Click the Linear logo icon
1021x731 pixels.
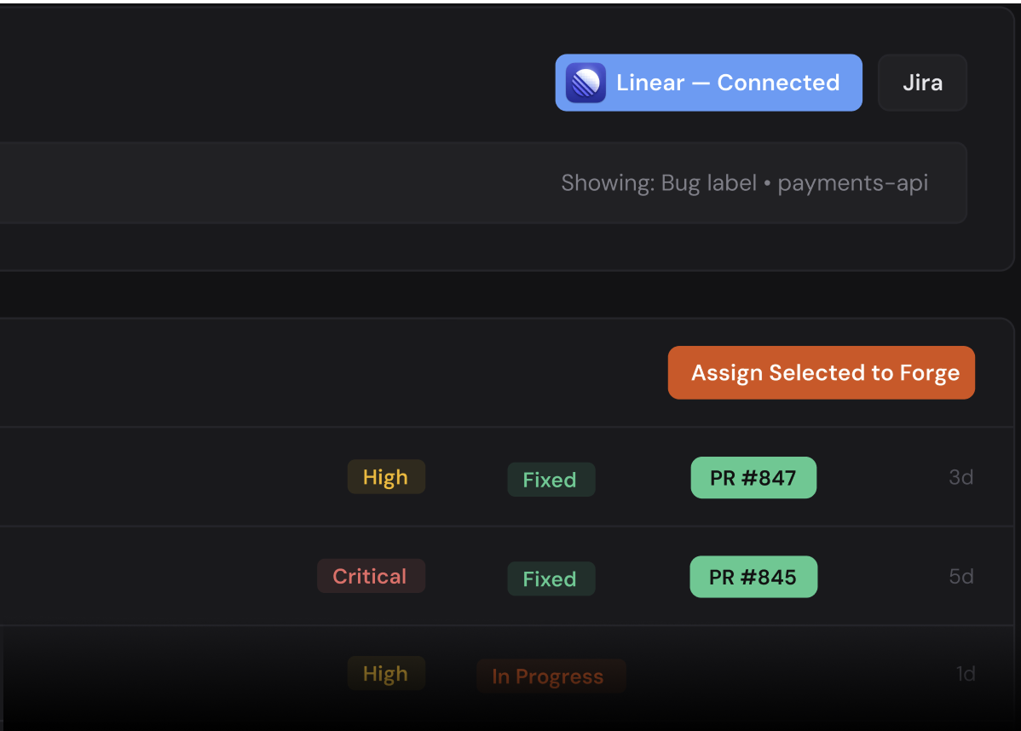point(585,82)
